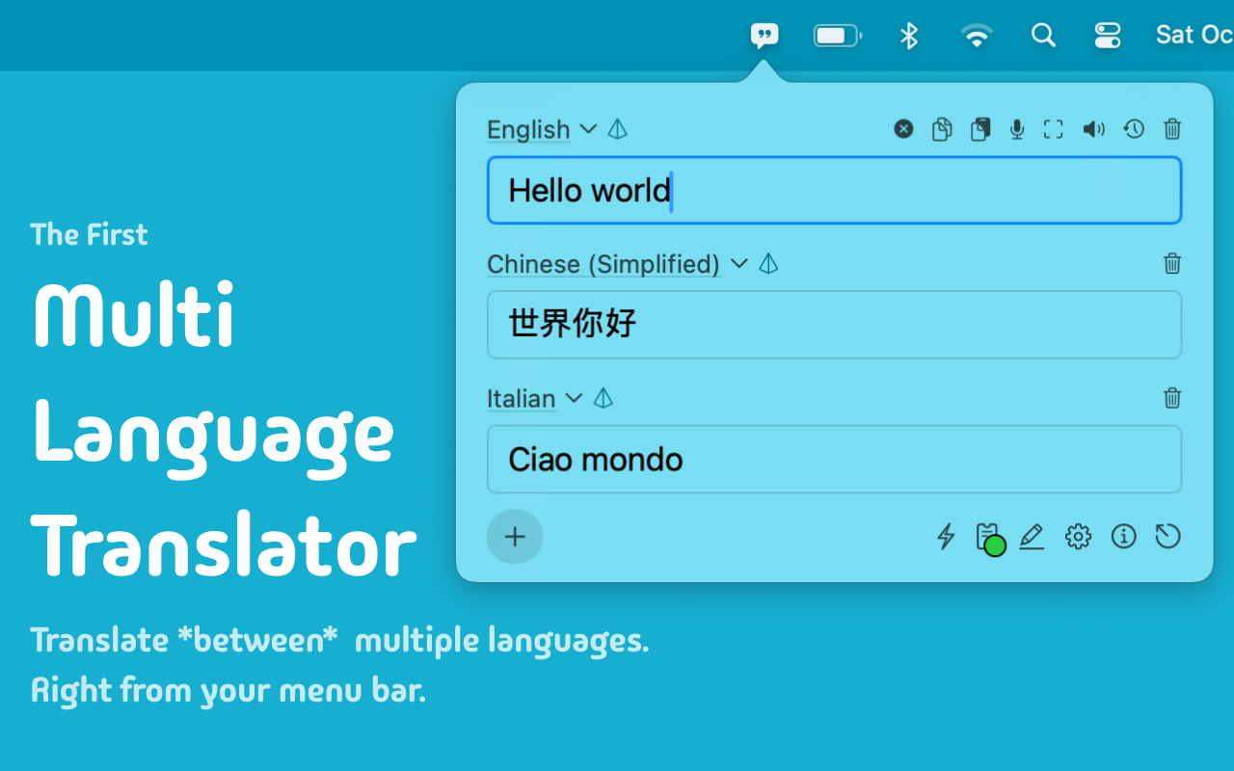Viewport: 1234px width, 771px height.
Task: Click the translator speech-bubble menu bar icon
Action: [x=765, y=36]
